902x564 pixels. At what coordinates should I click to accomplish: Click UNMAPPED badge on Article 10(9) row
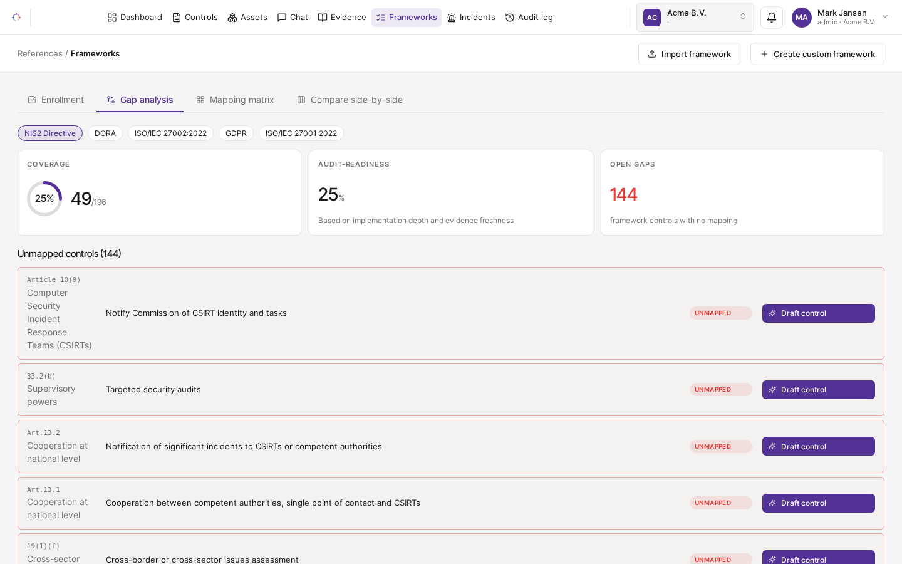(x=721, y=313)
